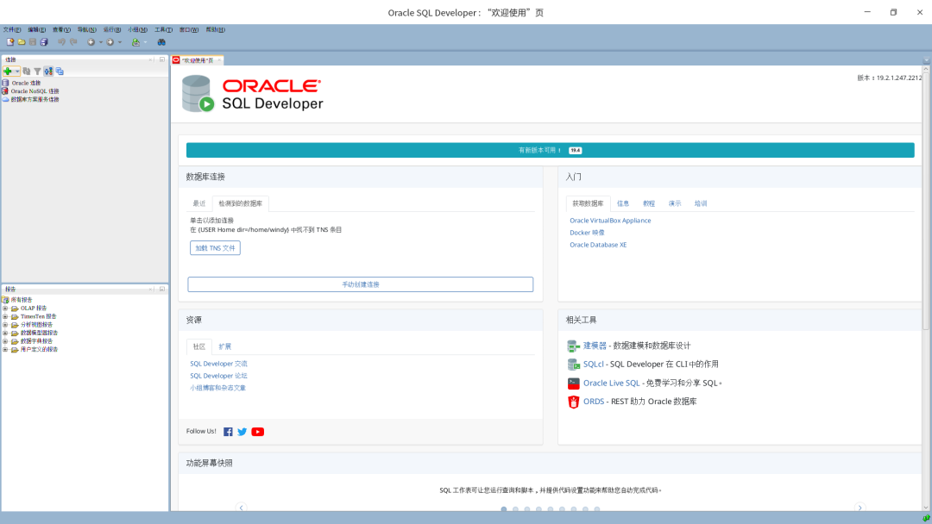Image resolution: width=932 pixels, height=524 pixels.
Task: Click the binoculars Find DB Object icon
Action: pyautogui.click(x=161, y=42)
